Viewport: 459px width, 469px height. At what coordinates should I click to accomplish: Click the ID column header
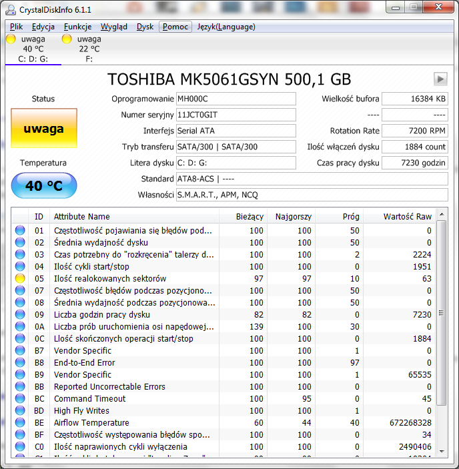coord(39,217)
